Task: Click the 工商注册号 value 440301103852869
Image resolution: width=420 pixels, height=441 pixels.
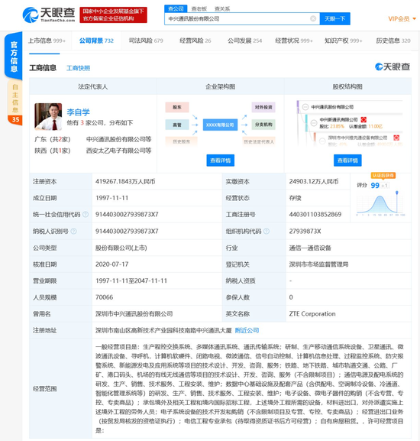Action: pyautogui.click(x=315, y=215)
